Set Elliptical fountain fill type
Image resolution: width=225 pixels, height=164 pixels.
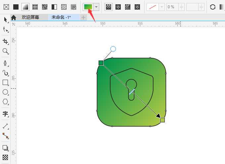click(x=118, y=7)
